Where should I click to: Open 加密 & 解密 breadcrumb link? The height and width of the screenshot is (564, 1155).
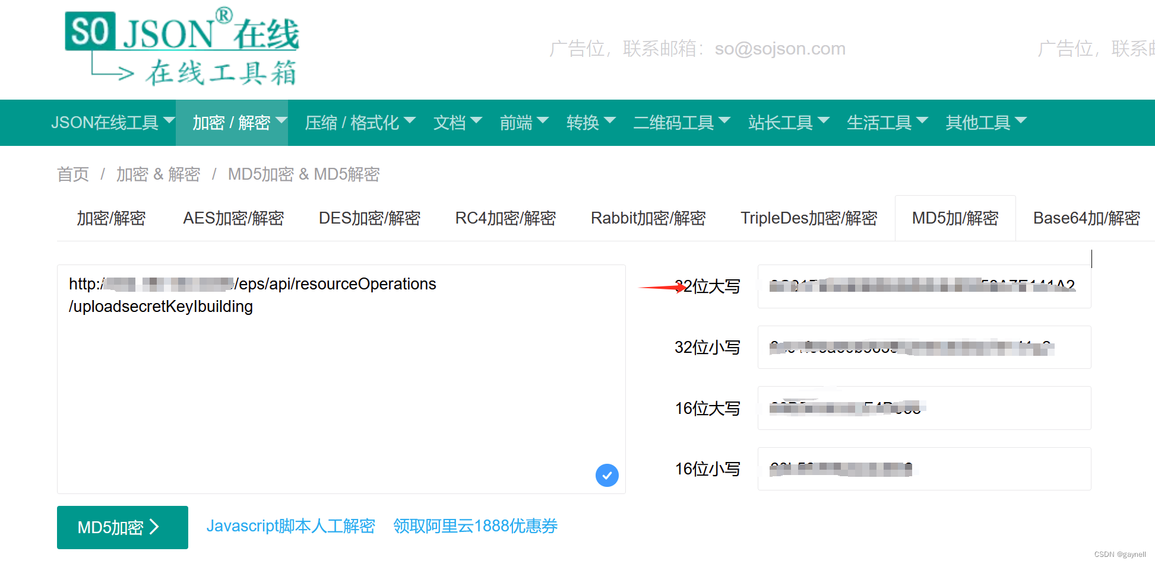point(158,174)
